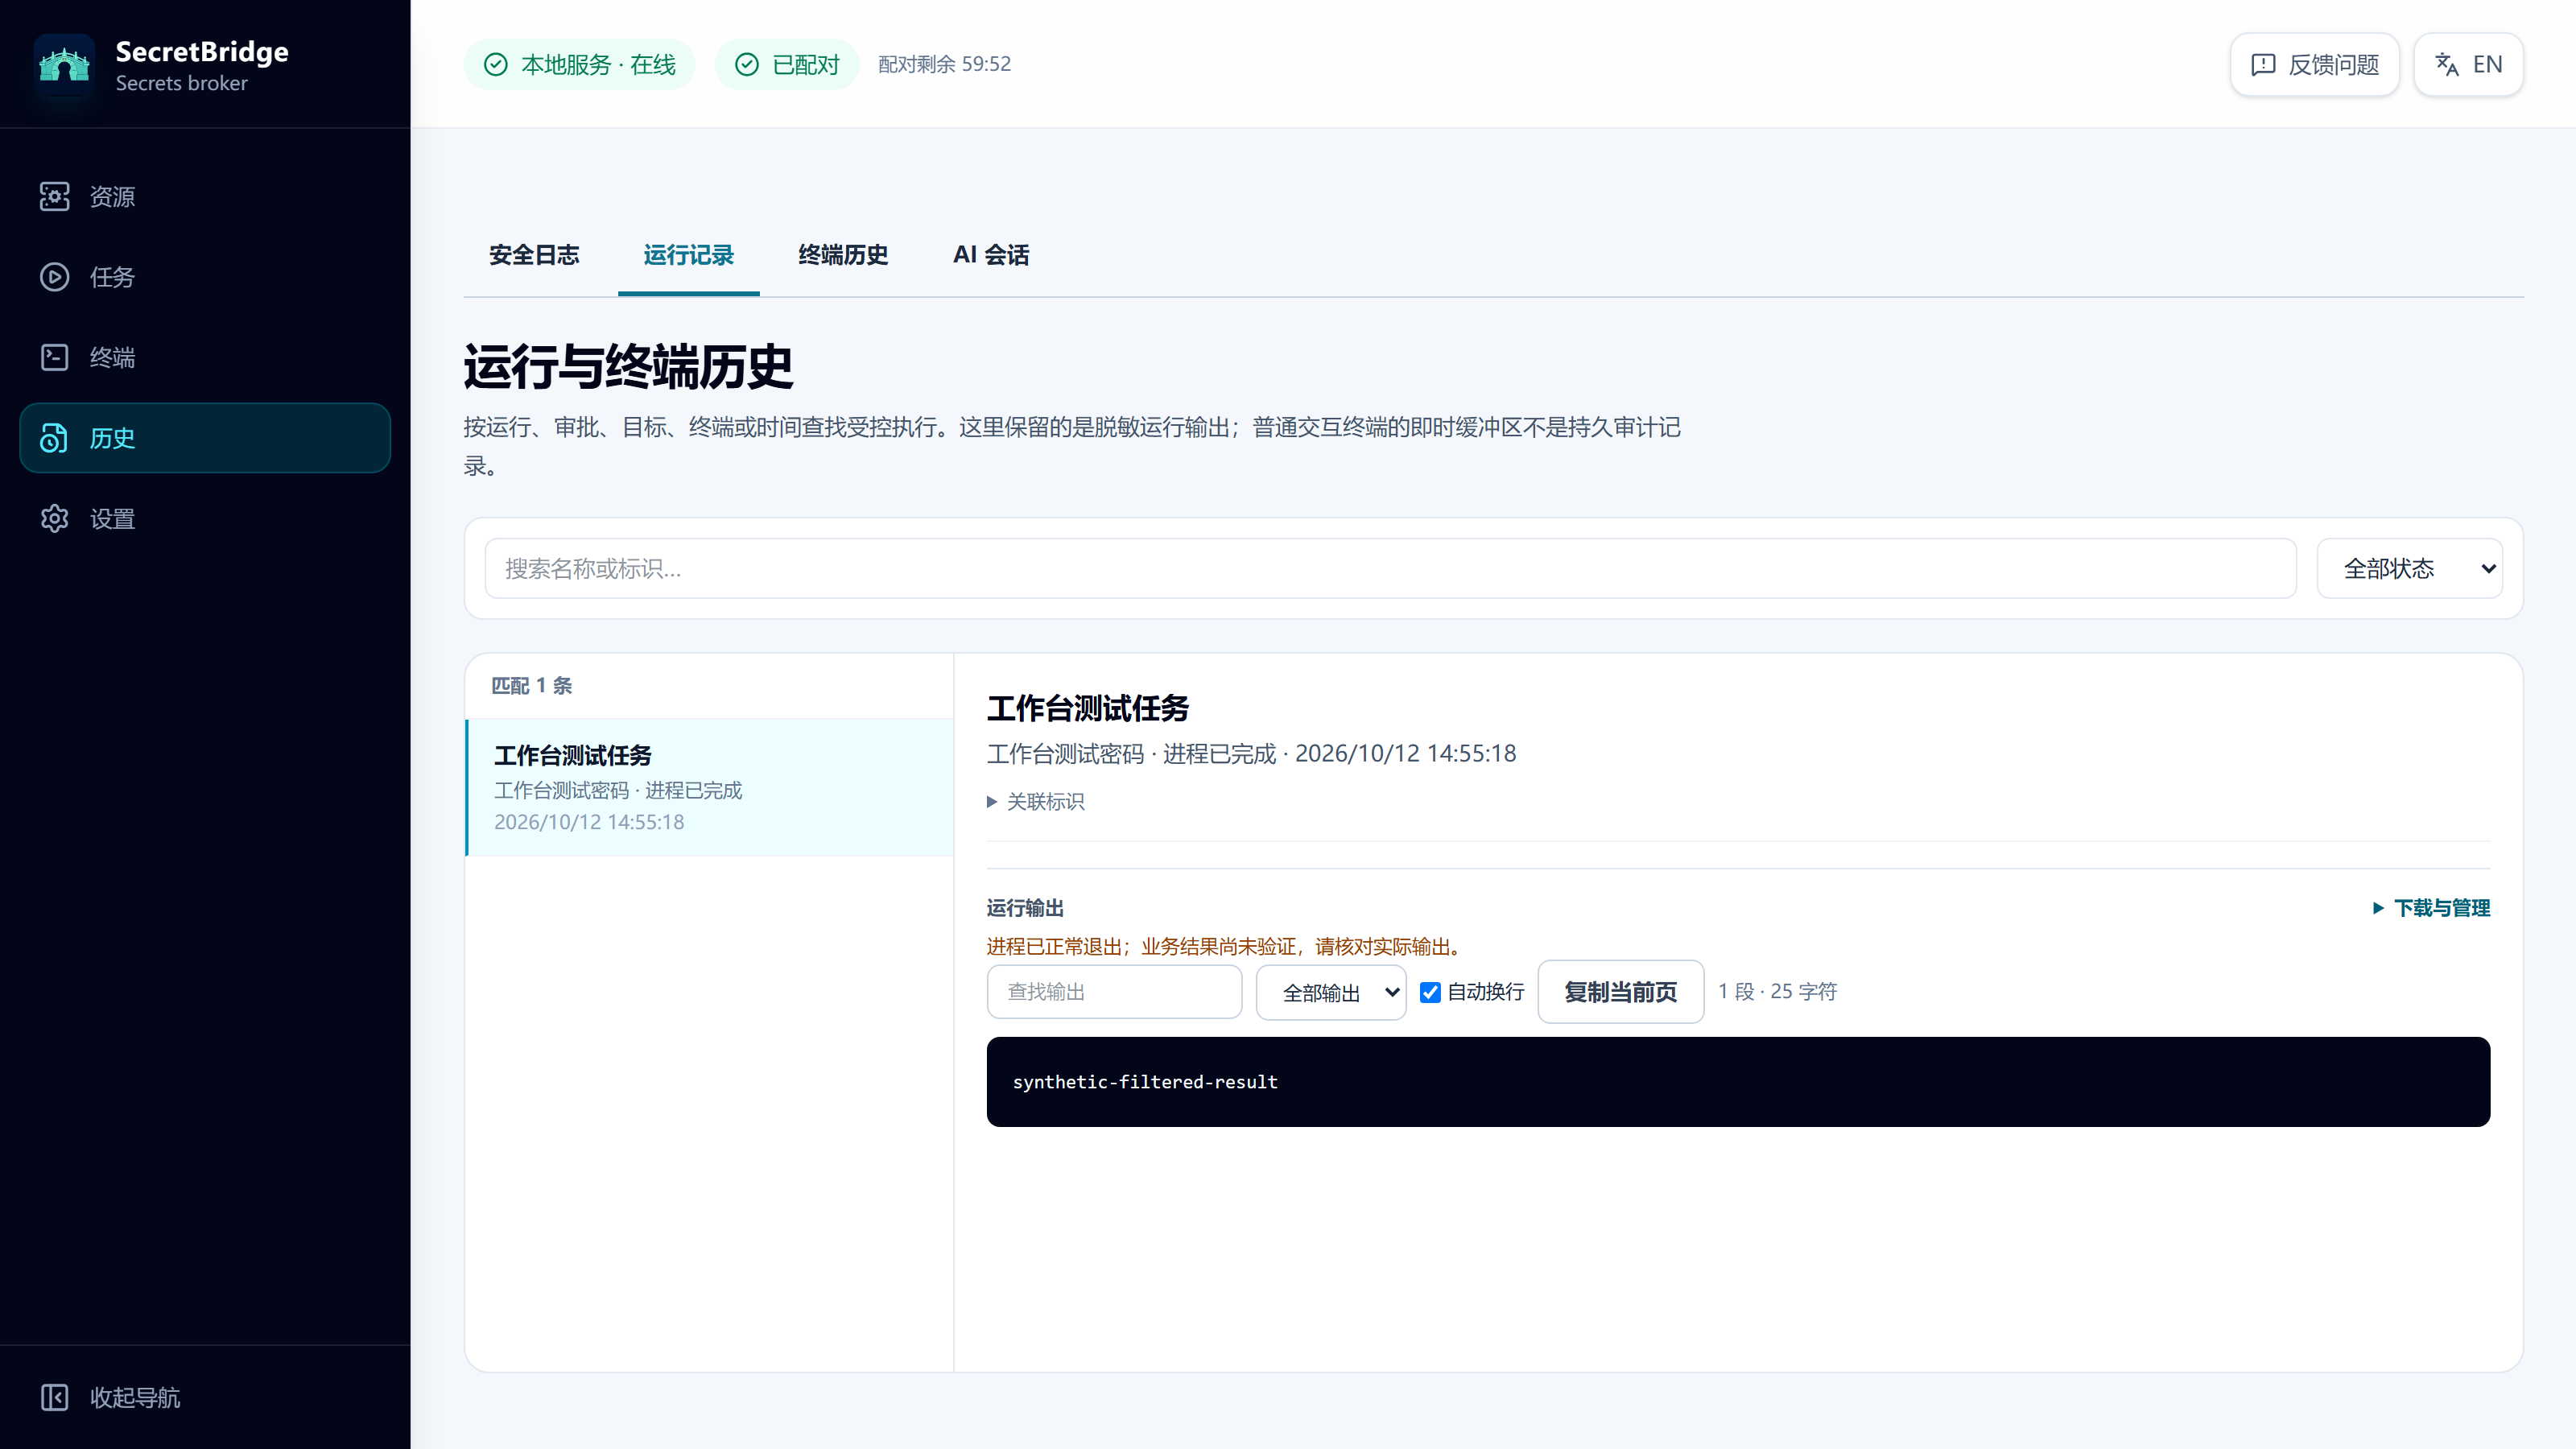2576x1449 pixels.
Task: Click the 本地服务 online status check icon
Action: click(495, 65)
